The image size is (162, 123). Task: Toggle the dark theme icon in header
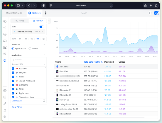pos(150,13)
